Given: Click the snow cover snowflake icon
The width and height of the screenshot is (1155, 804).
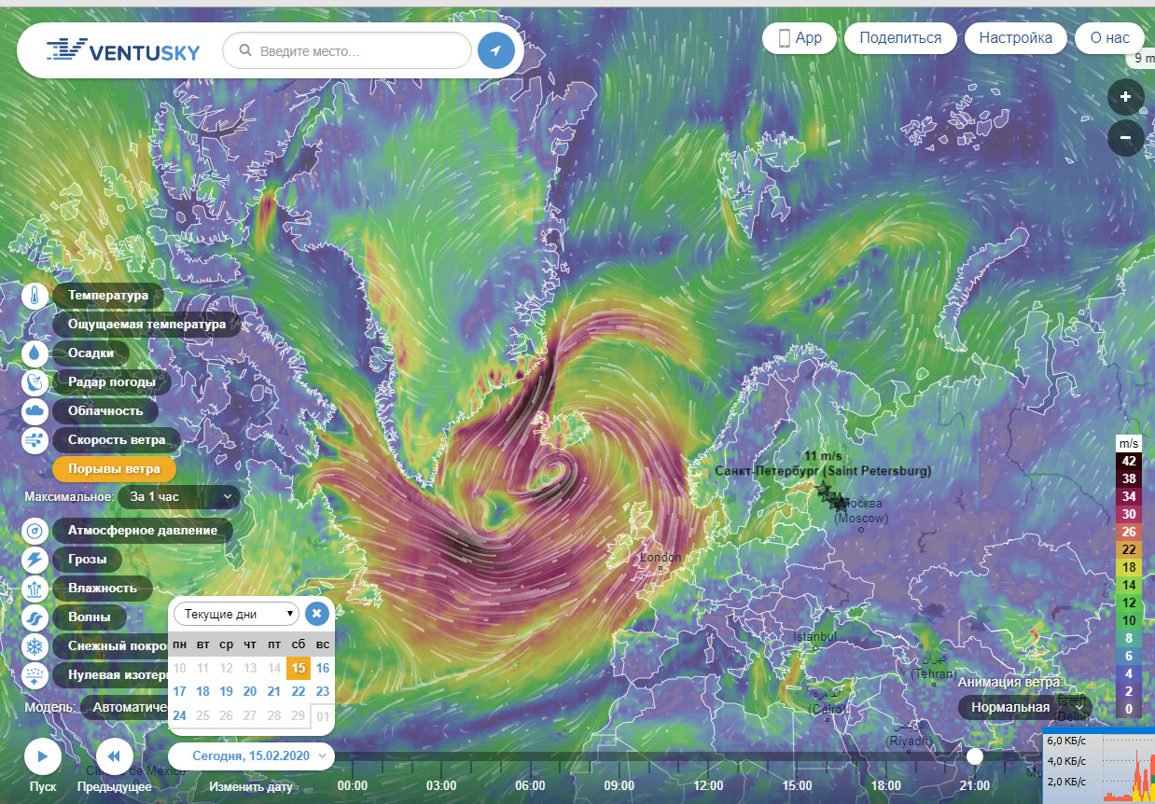Looking at the screenshot, I should coord(35,646).
